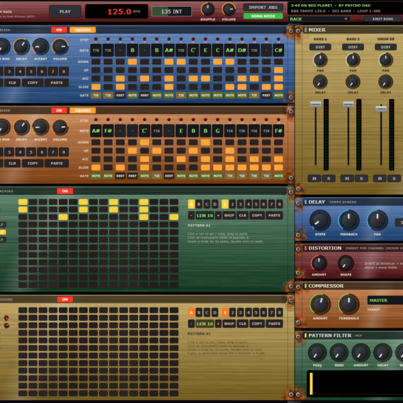Viewport: 403px width, 403px height.
Task: Turn the blue synthesizer Decay knob
Action: (x=21, y=46)
